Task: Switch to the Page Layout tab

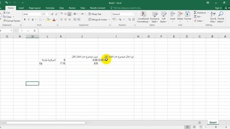Action: [34, 8]
